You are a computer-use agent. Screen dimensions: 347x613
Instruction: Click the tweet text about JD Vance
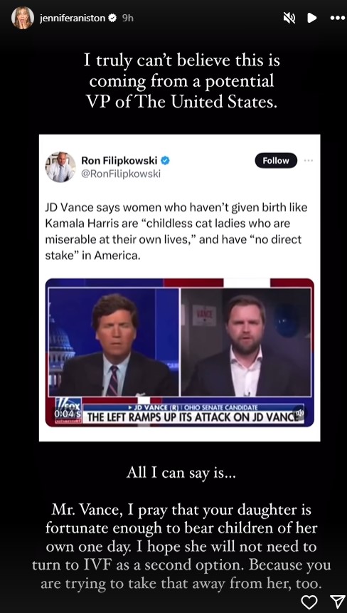pyautogui.click(x=176, y=232)
